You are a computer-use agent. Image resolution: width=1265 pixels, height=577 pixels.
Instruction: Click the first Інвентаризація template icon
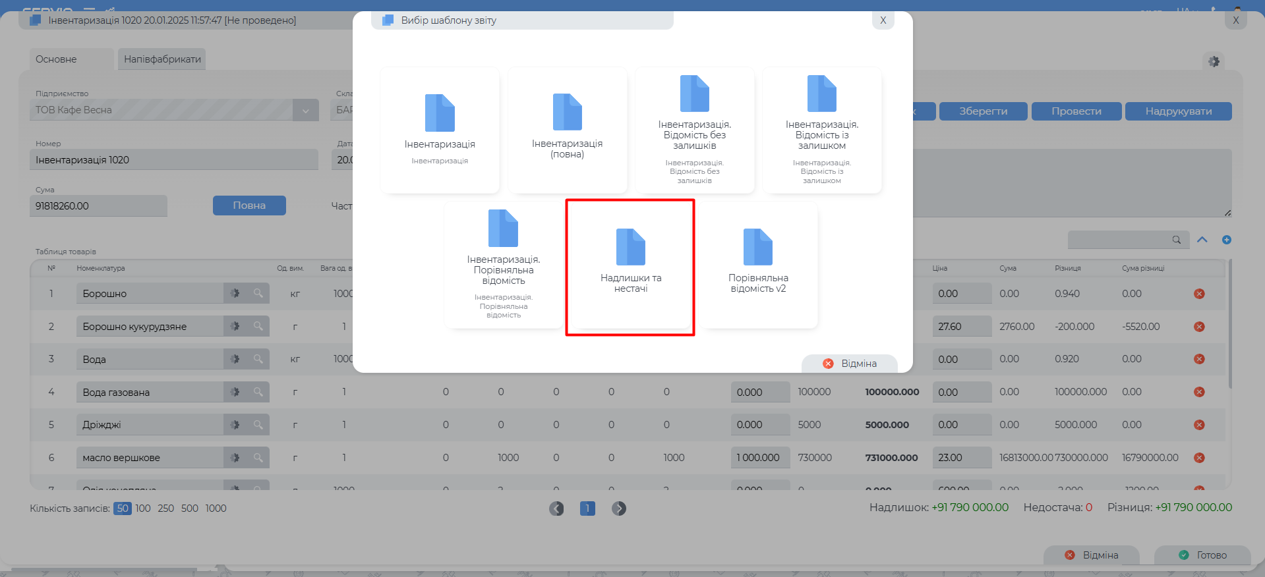coord(440,113)
